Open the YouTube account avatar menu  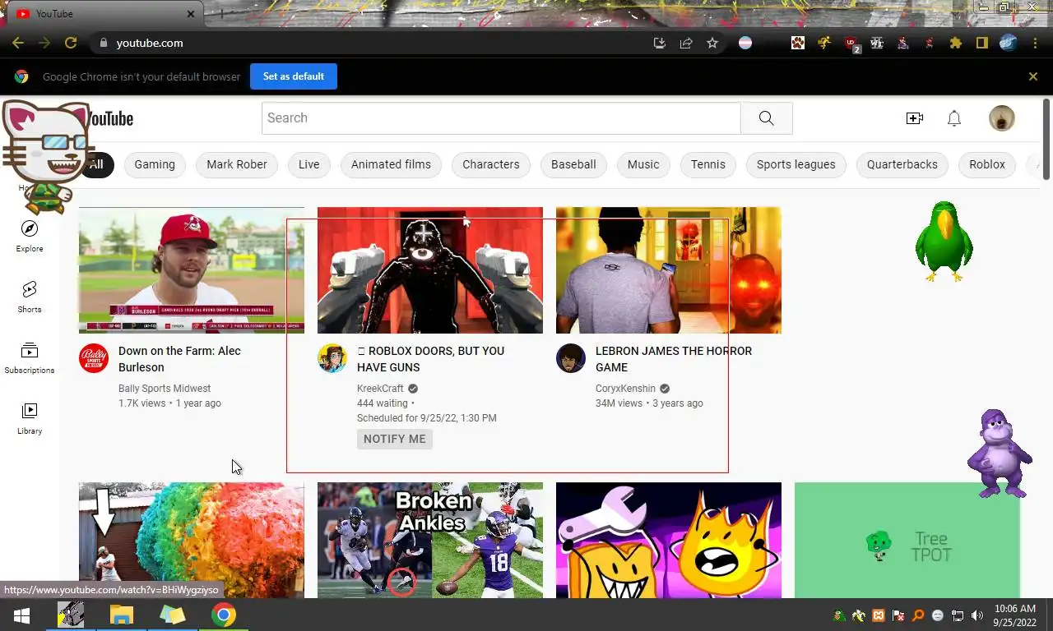click(1002, 118)
